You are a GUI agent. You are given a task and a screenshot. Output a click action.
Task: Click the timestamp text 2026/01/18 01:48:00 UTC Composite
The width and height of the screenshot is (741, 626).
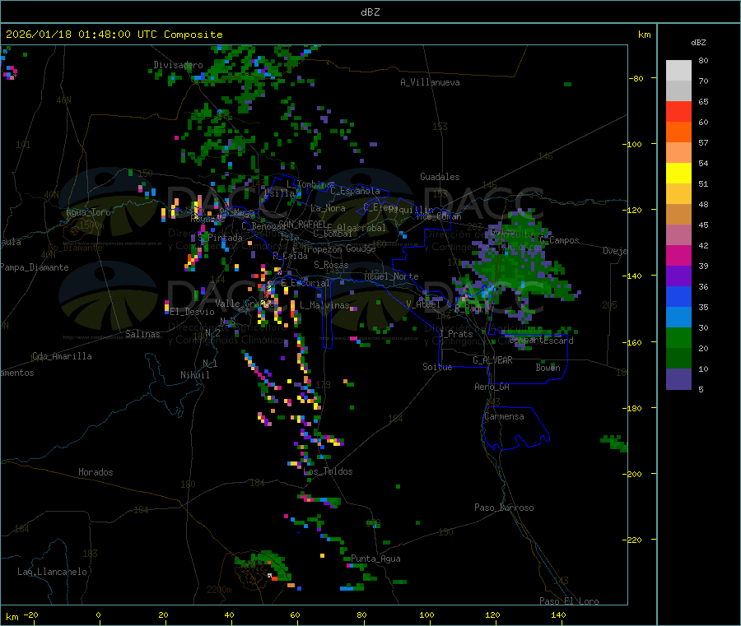click(114, 35)
